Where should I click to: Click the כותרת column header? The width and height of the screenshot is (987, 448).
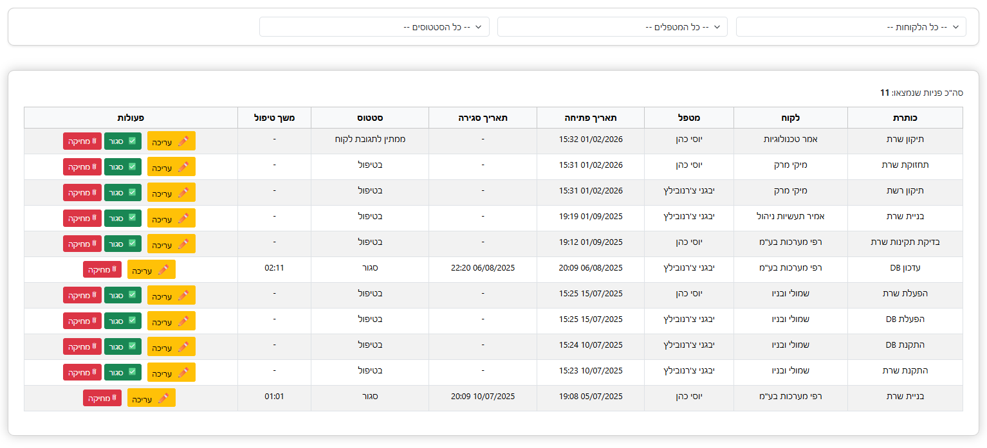coord(905,118)
